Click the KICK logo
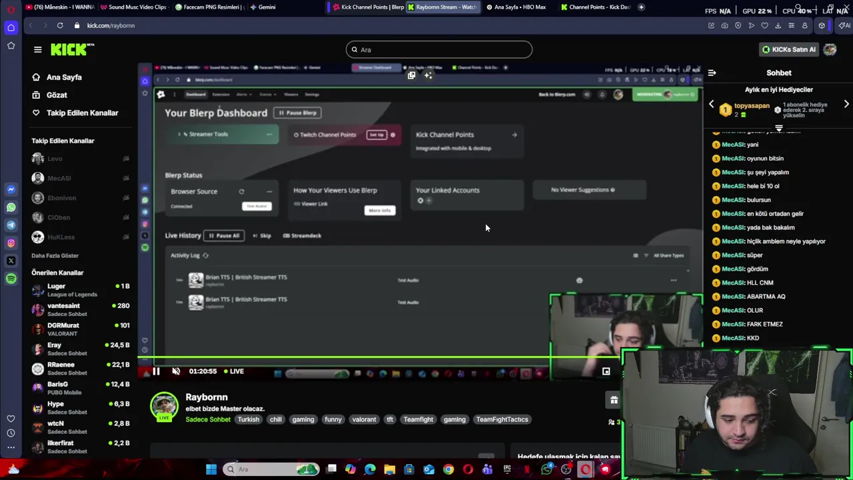The image size is (853, 480). (x=72, y=49)
